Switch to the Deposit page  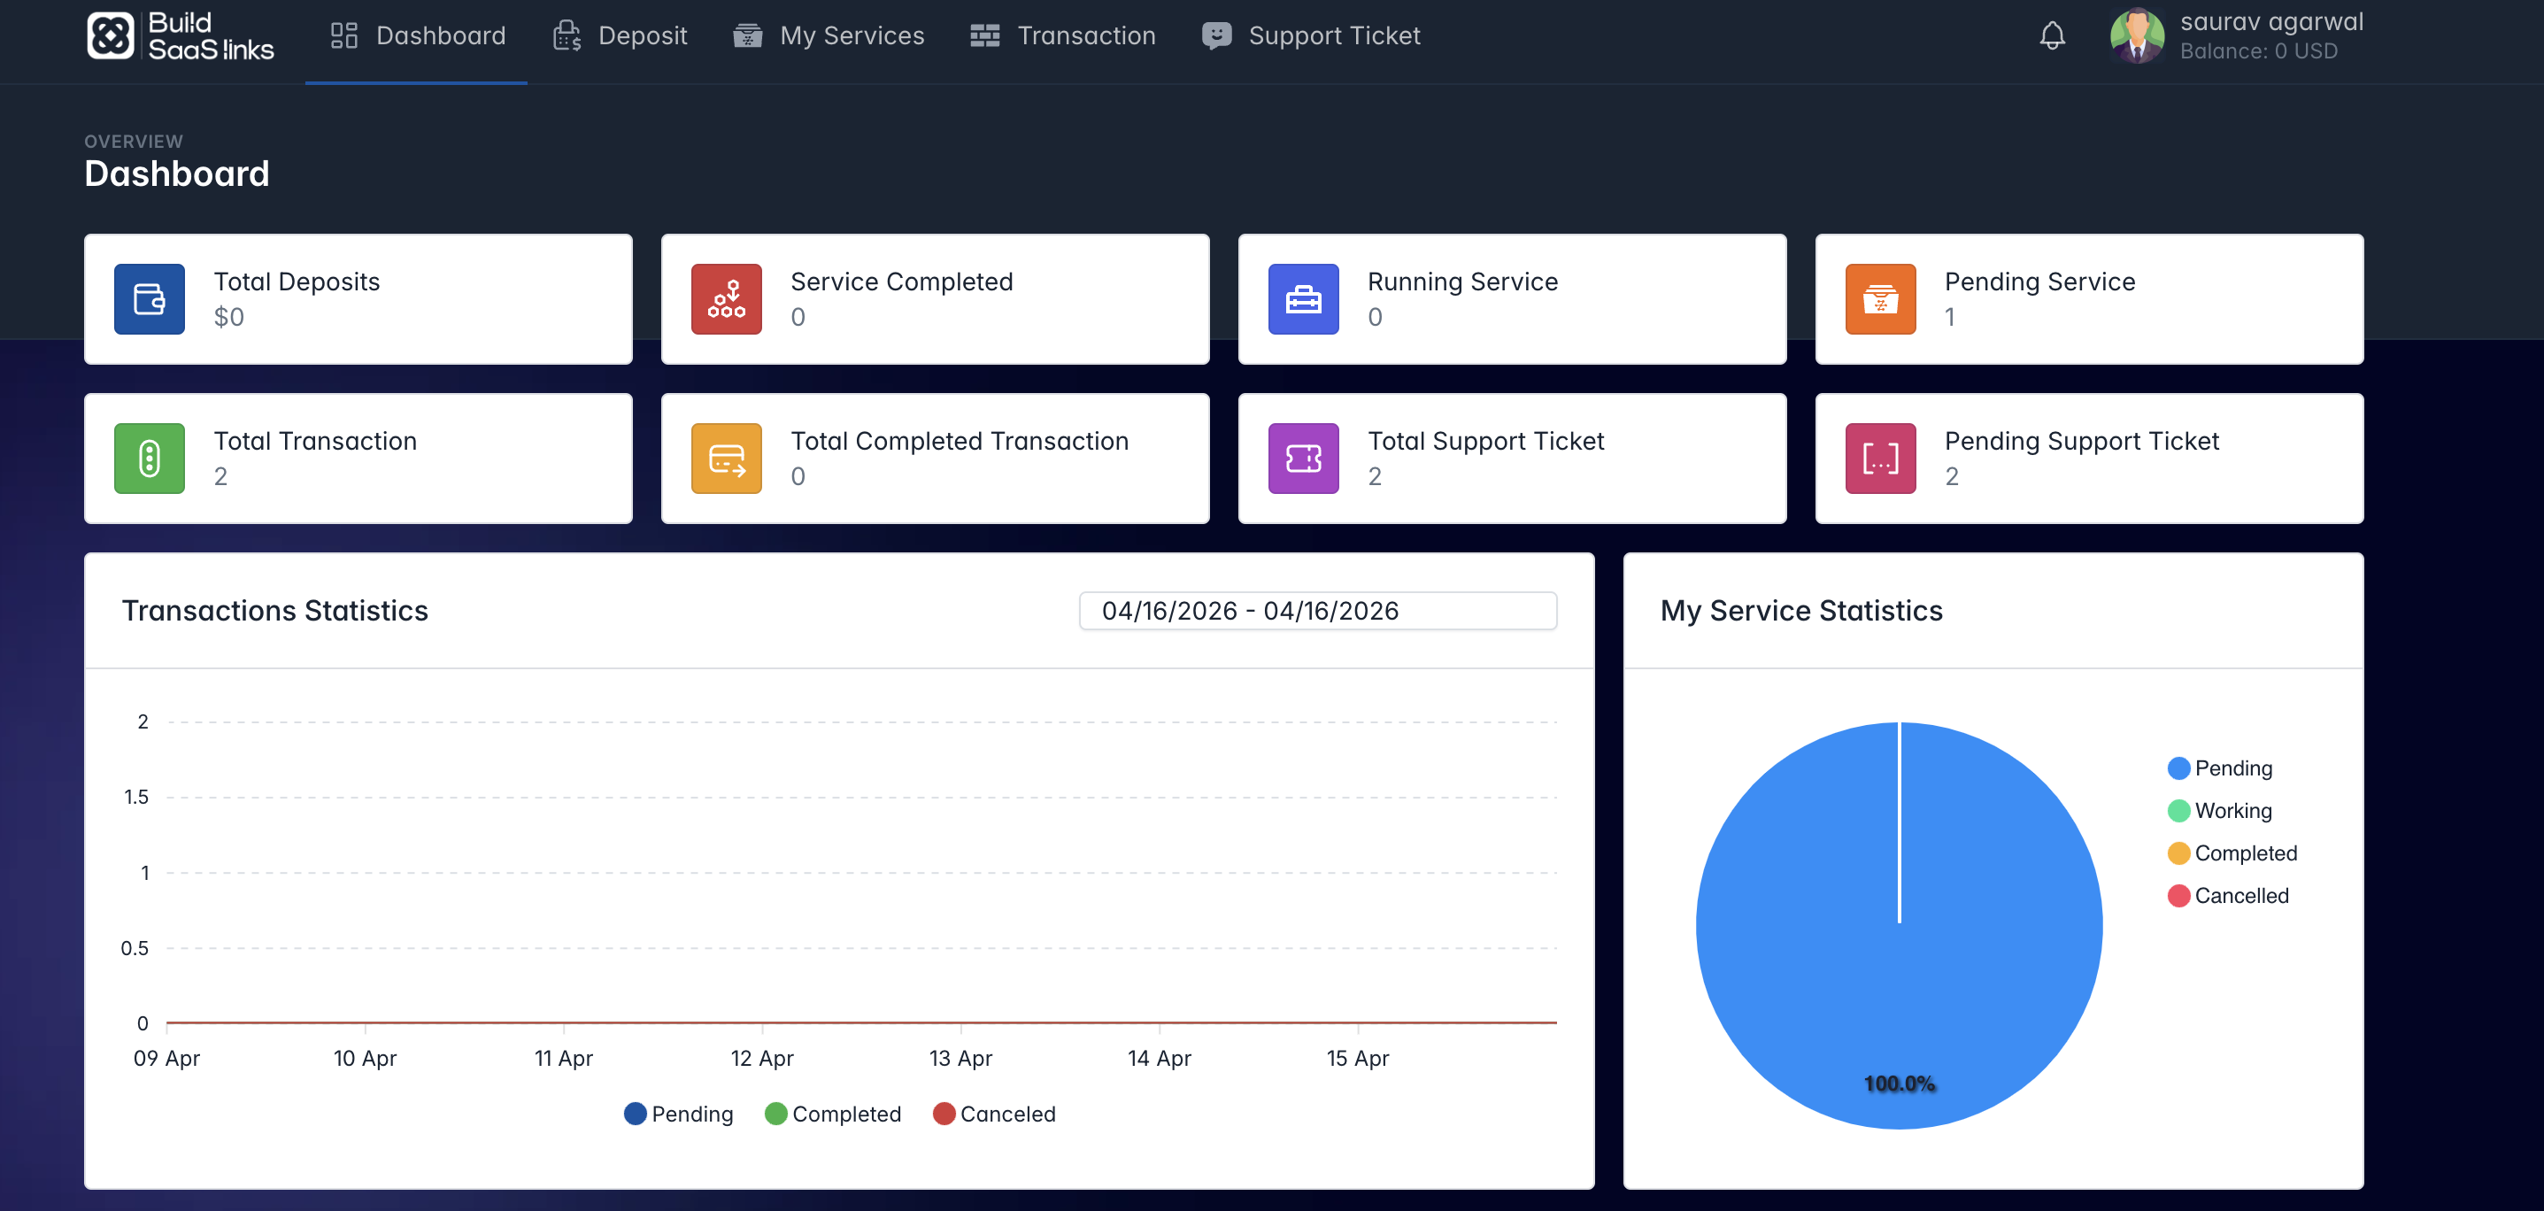tap(621, 35)
